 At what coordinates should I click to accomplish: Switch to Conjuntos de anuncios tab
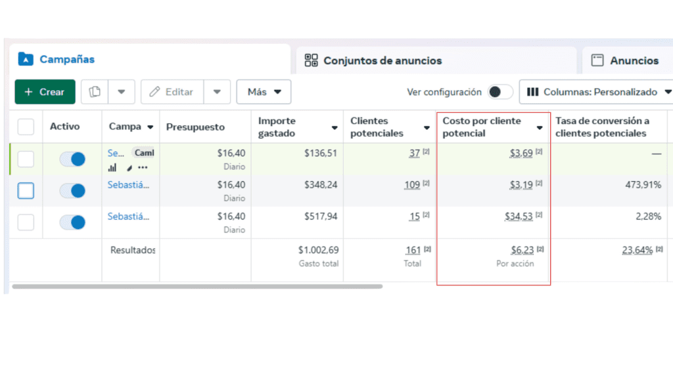[382, 60]
